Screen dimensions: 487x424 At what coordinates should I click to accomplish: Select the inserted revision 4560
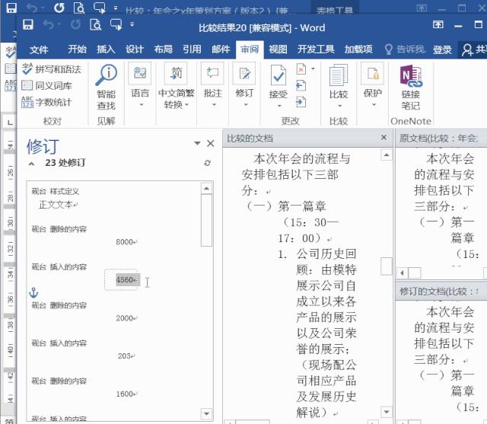click(126, 280)
